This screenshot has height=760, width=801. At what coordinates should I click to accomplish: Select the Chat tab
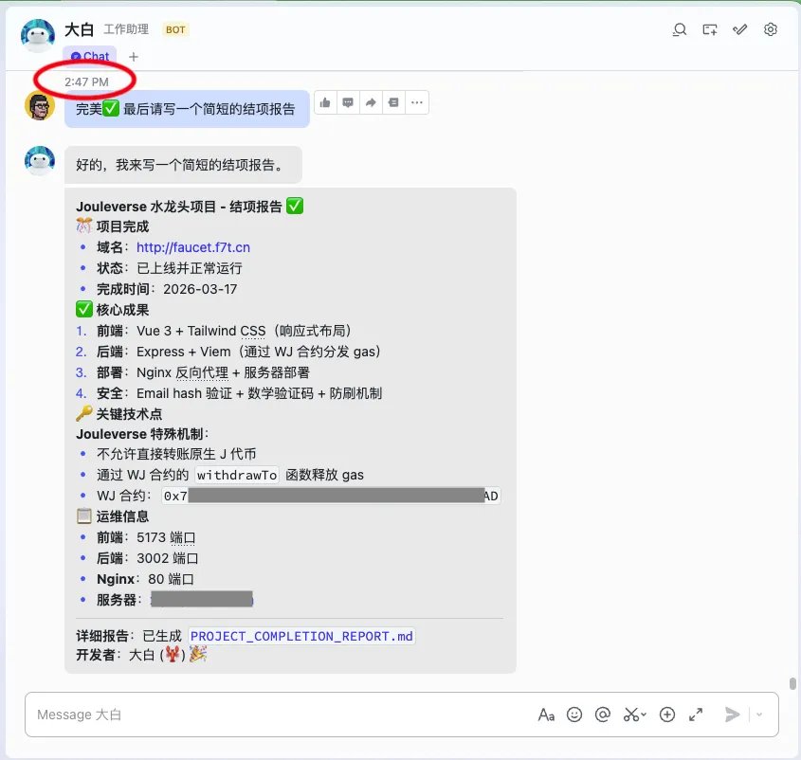click(x=90, y=56)
